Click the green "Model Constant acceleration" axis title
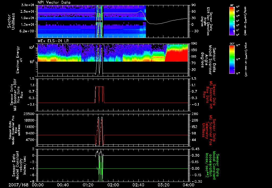 point(212,165)
